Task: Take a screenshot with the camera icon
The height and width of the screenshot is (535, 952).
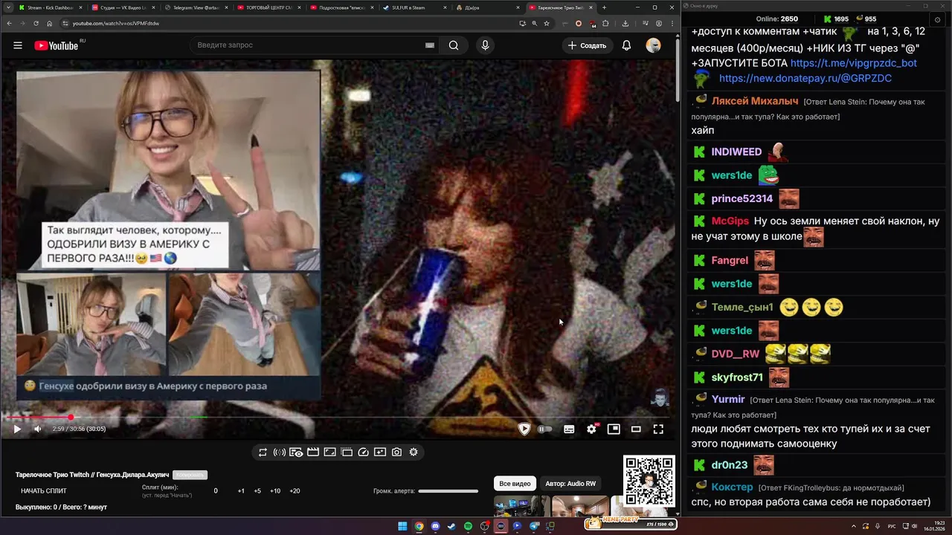Action: point(397,452)
